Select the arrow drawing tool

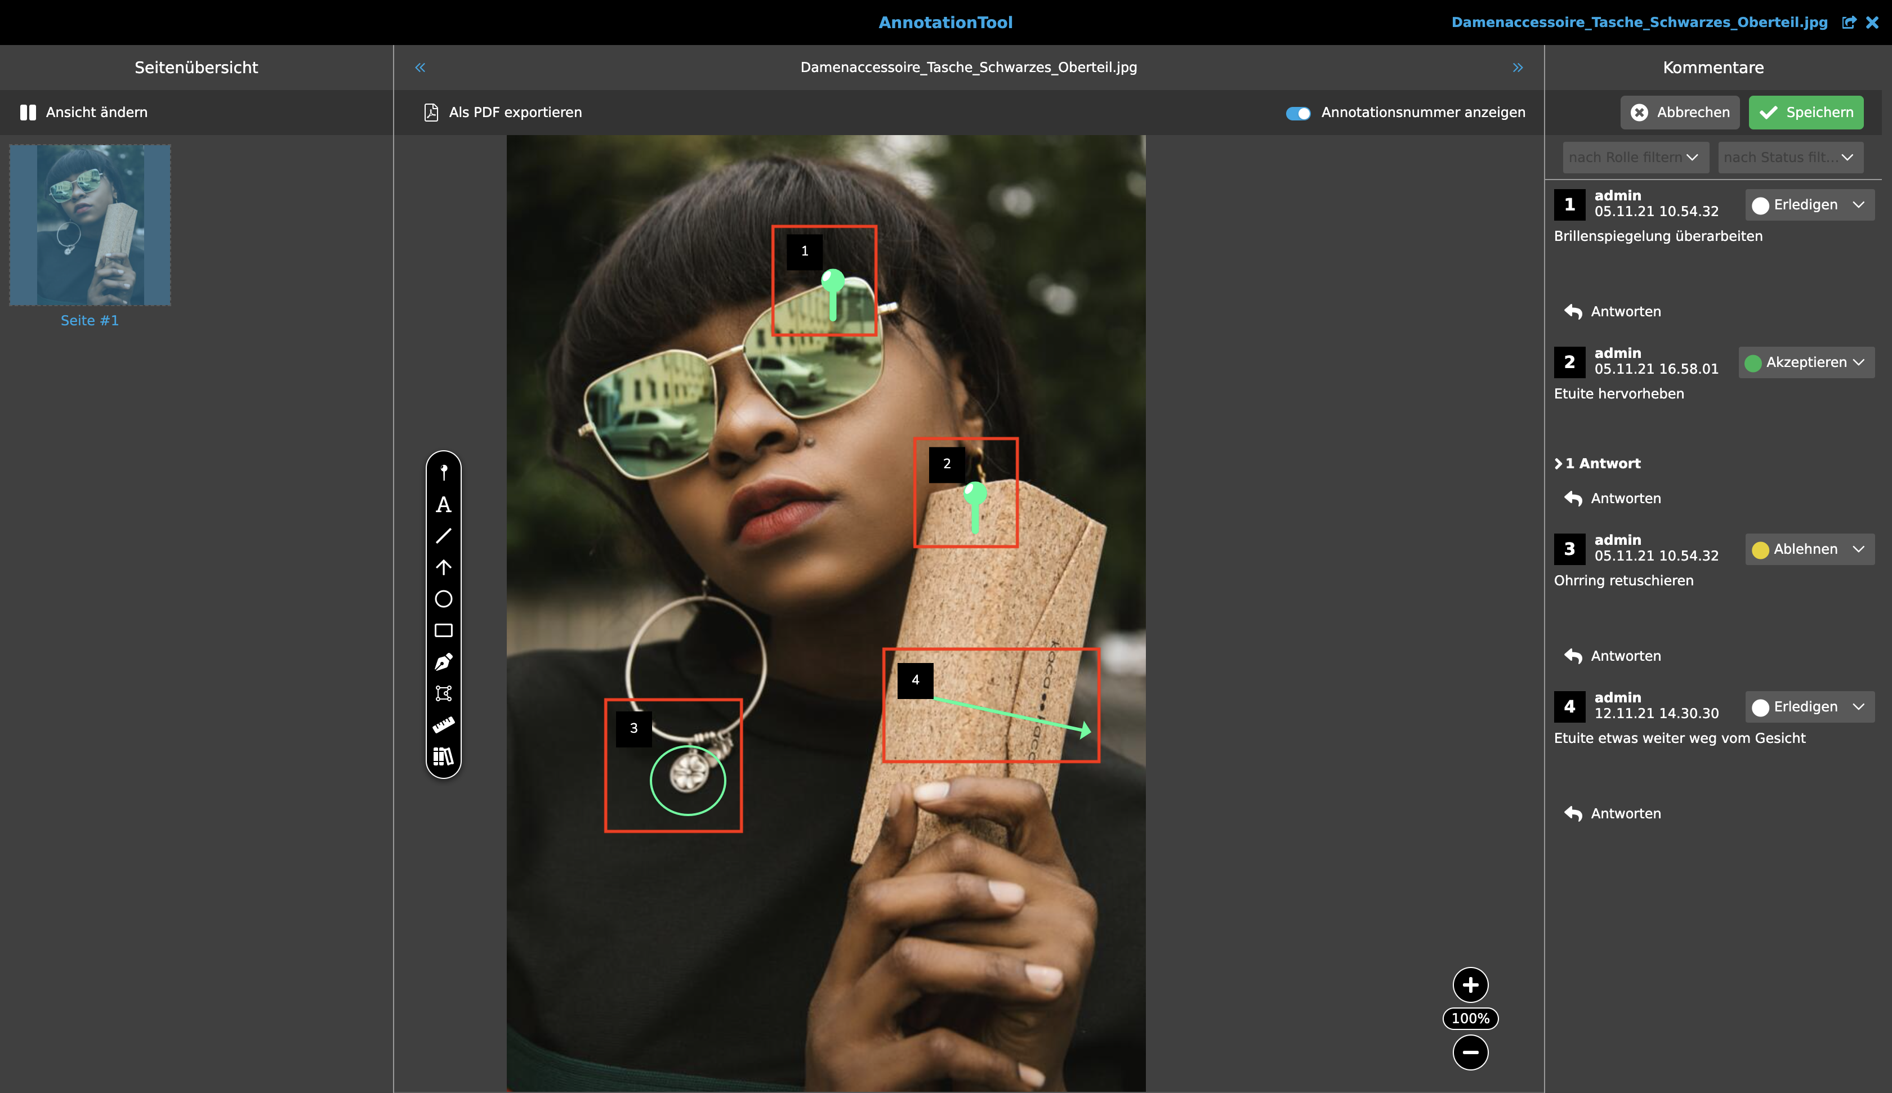(444, 567)
